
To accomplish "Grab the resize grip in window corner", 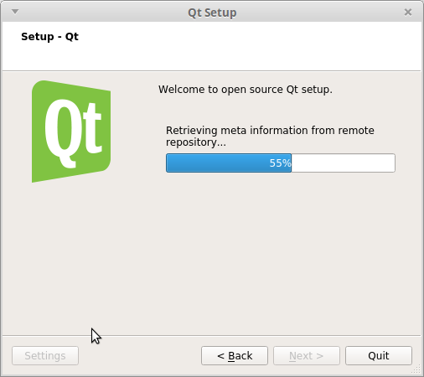I will pyautogui.click(x=416, y=369).
